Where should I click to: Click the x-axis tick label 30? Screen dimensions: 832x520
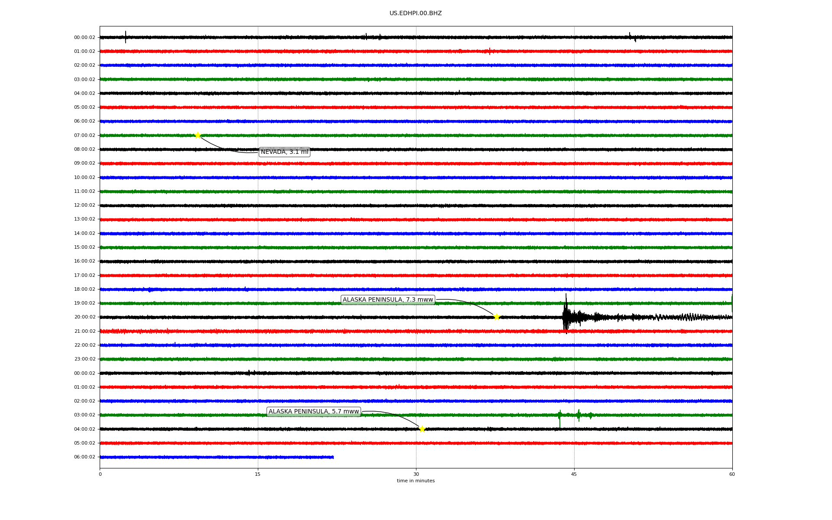(416, 474)
